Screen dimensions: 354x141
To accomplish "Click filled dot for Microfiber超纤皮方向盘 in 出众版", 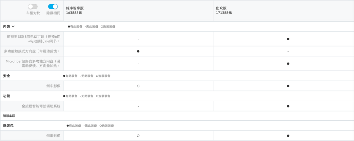I will tap(288, 64).
